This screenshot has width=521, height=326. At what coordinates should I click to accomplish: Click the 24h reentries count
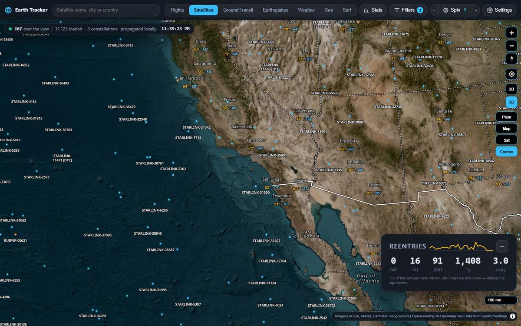[x=393, y=261]
